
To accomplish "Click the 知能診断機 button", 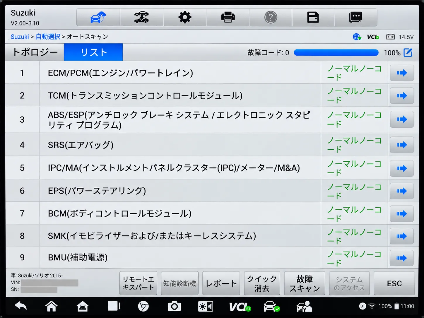I will pyautogui.click(x=180, y=283).
